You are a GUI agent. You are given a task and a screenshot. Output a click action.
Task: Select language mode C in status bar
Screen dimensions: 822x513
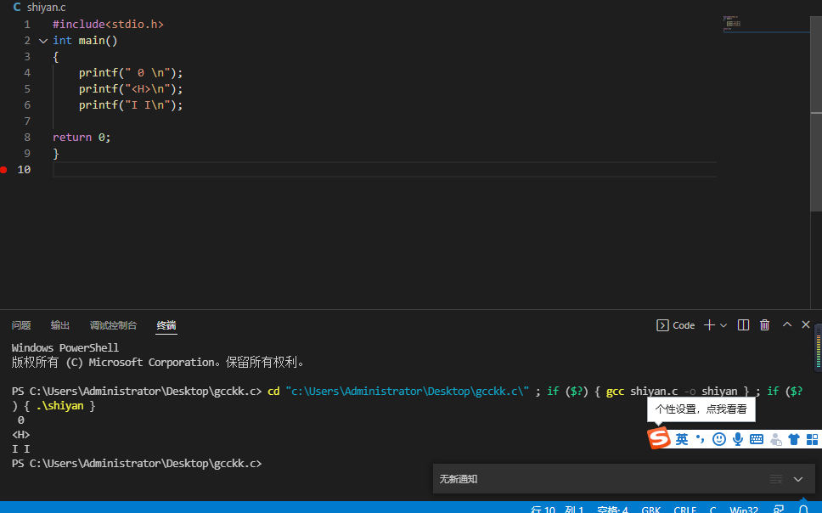(x=712, y=510)
